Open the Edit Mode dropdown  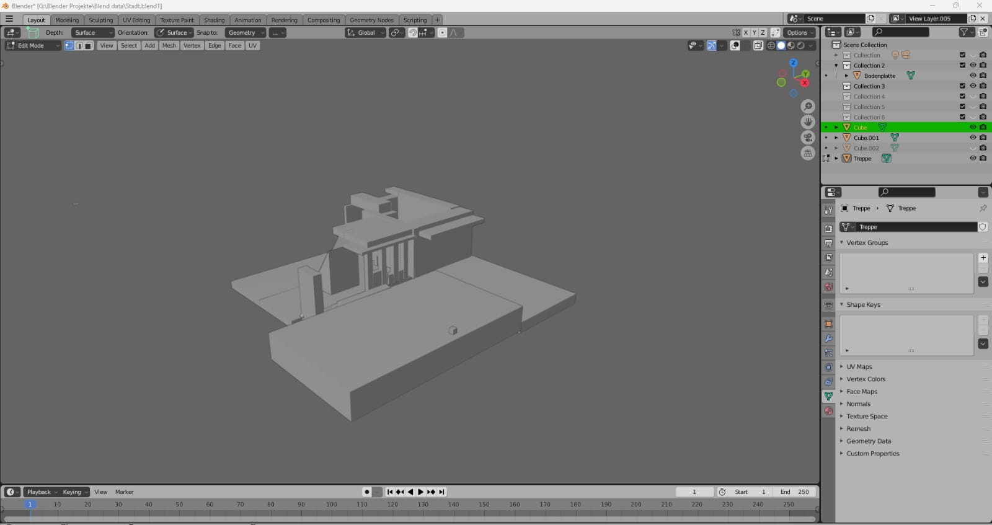pos(33,46)
